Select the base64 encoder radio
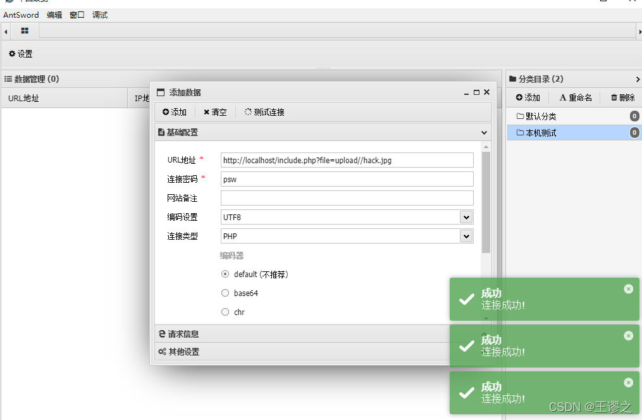Viewport: 642px width, 420px height. [225, 293]
